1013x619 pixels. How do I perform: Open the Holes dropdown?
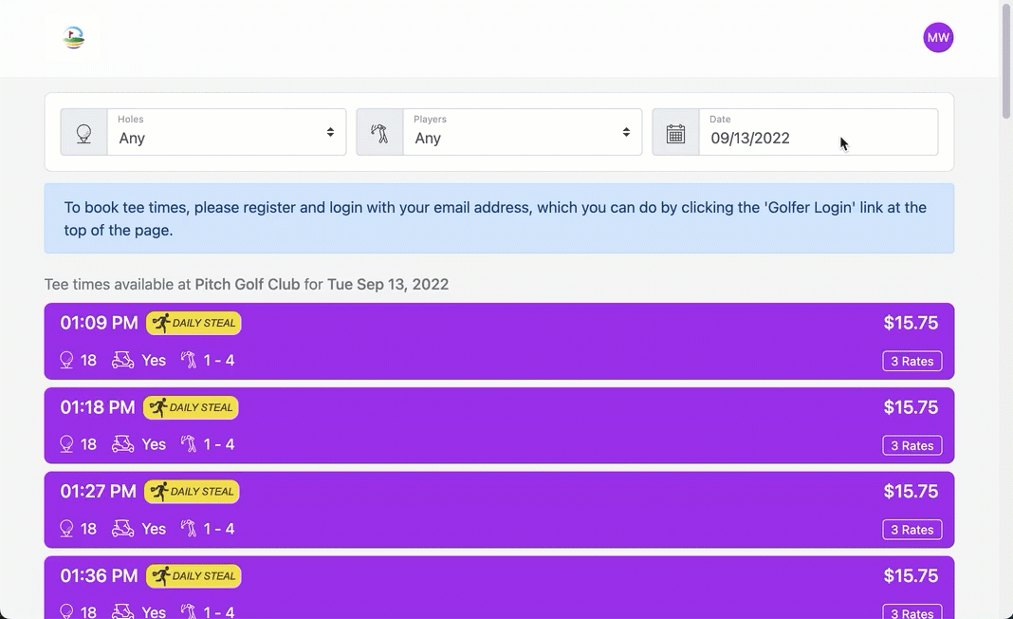pos(226,133)
